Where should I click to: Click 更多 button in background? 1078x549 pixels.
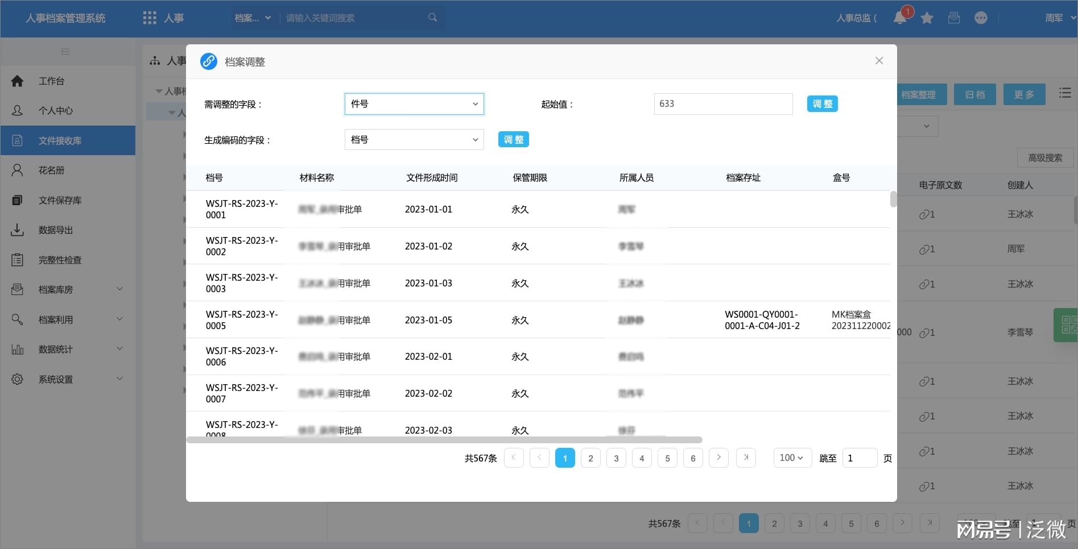[1024, 94]
